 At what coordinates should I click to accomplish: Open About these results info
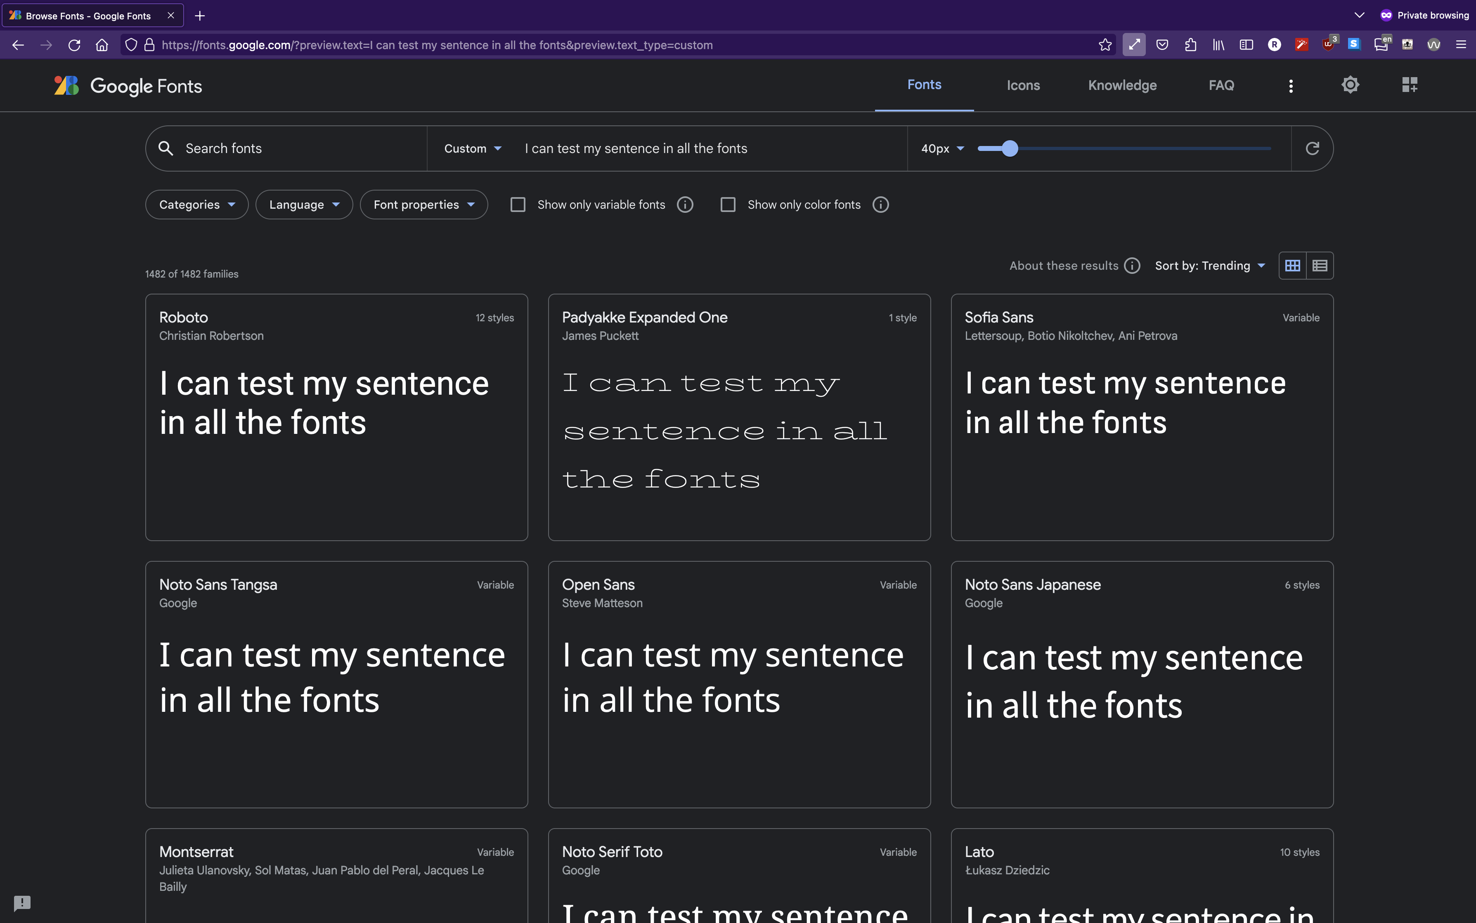point(1132,266)
